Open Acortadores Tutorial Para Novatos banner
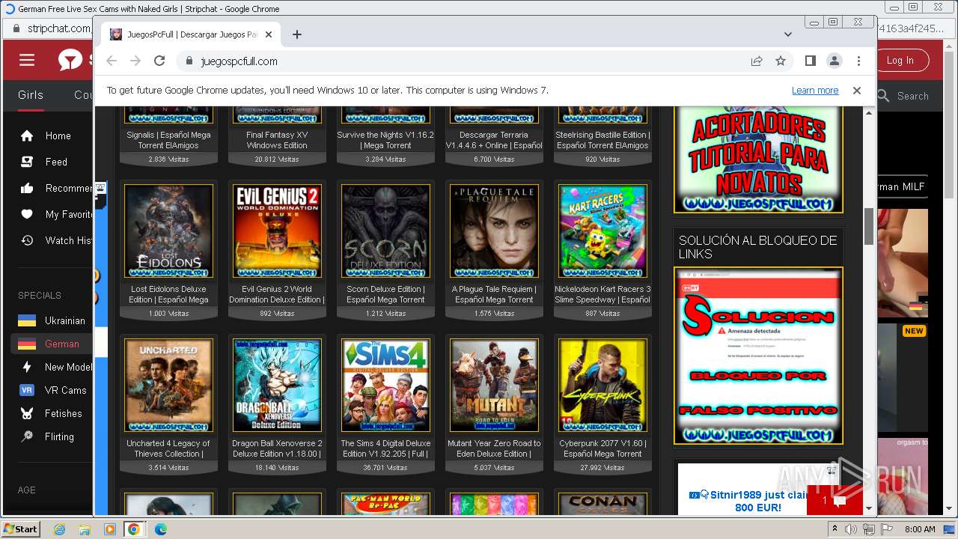 tap(758, 160)
